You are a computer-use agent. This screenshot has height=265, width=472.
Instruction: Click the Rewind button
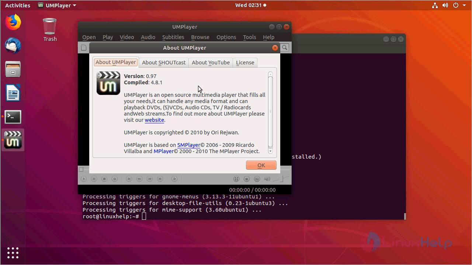pos(139,179)
